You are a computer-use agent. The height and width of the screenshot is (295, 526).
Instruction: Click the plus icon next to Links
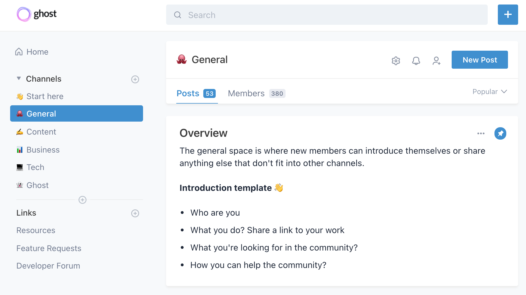pos(135,213)
